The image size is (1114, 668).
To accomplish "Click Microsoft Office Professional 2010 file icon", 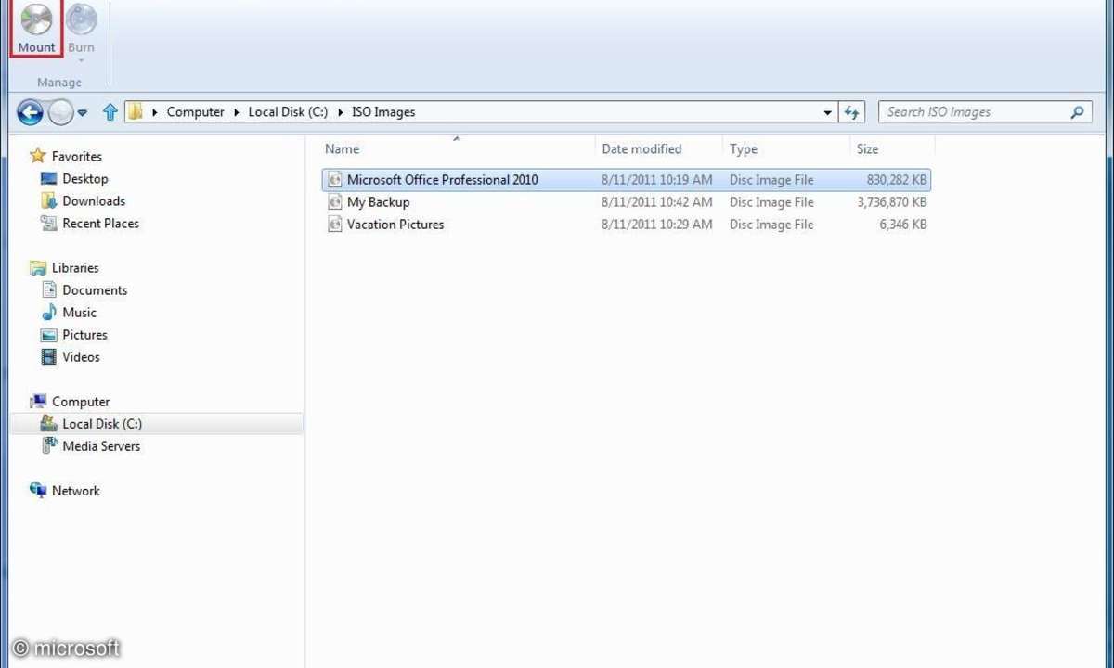I will click(x=335, y=180).
